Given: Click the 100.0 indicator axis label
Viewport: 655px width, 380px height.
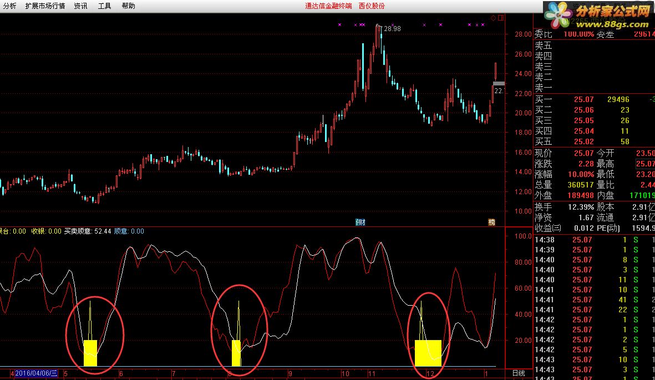Looking at the screenshot, I should click(523, 236).
